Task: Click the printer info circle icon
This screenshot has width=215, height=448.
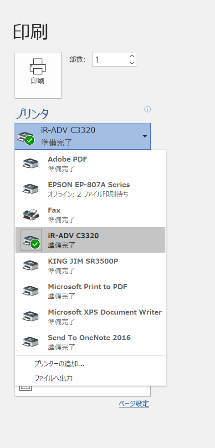Action: [148, 109]
